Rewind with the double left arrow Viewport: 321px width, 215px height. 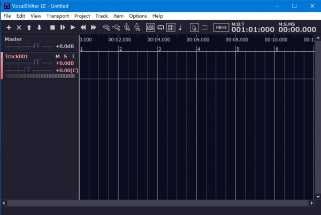[83, 27]
